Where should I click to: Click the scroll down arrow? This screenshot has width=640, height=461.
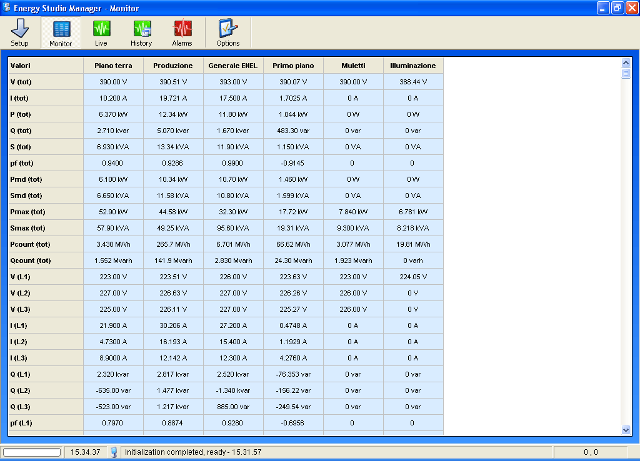point(626,430)
